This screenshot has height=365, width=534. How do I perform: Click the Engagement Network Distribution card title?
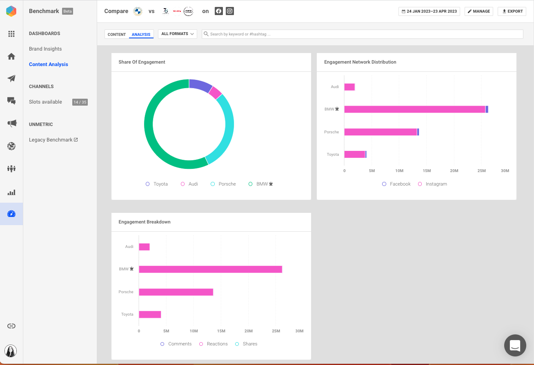360,62
